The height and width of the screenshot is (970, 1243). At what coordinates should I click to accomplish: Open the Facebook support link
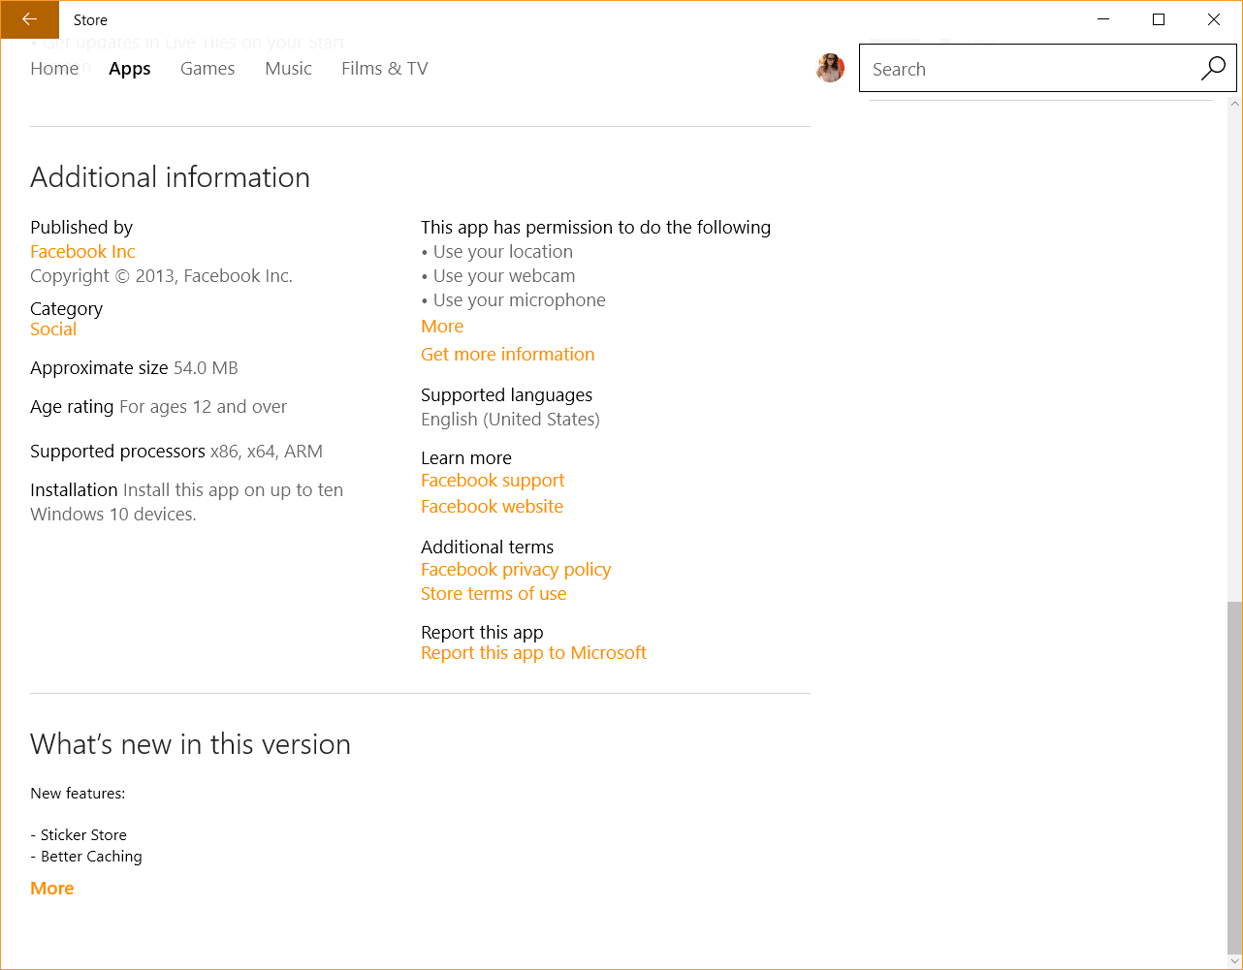coord(493,480)
